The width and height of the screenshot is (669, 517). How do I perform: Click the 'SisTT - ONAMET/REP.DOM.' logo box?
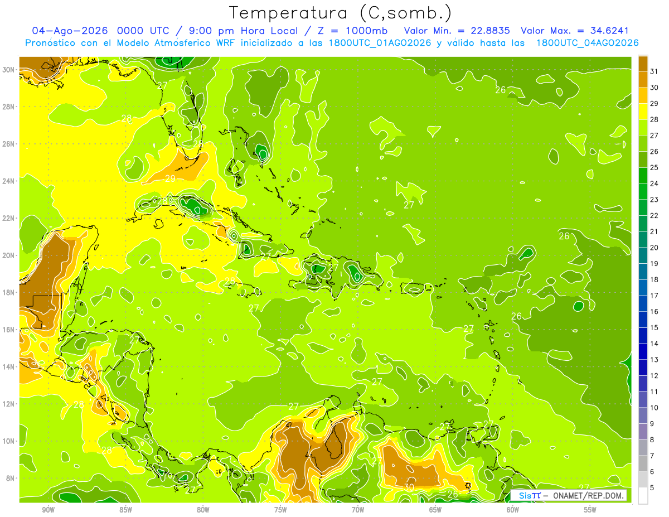coord(569,495)
